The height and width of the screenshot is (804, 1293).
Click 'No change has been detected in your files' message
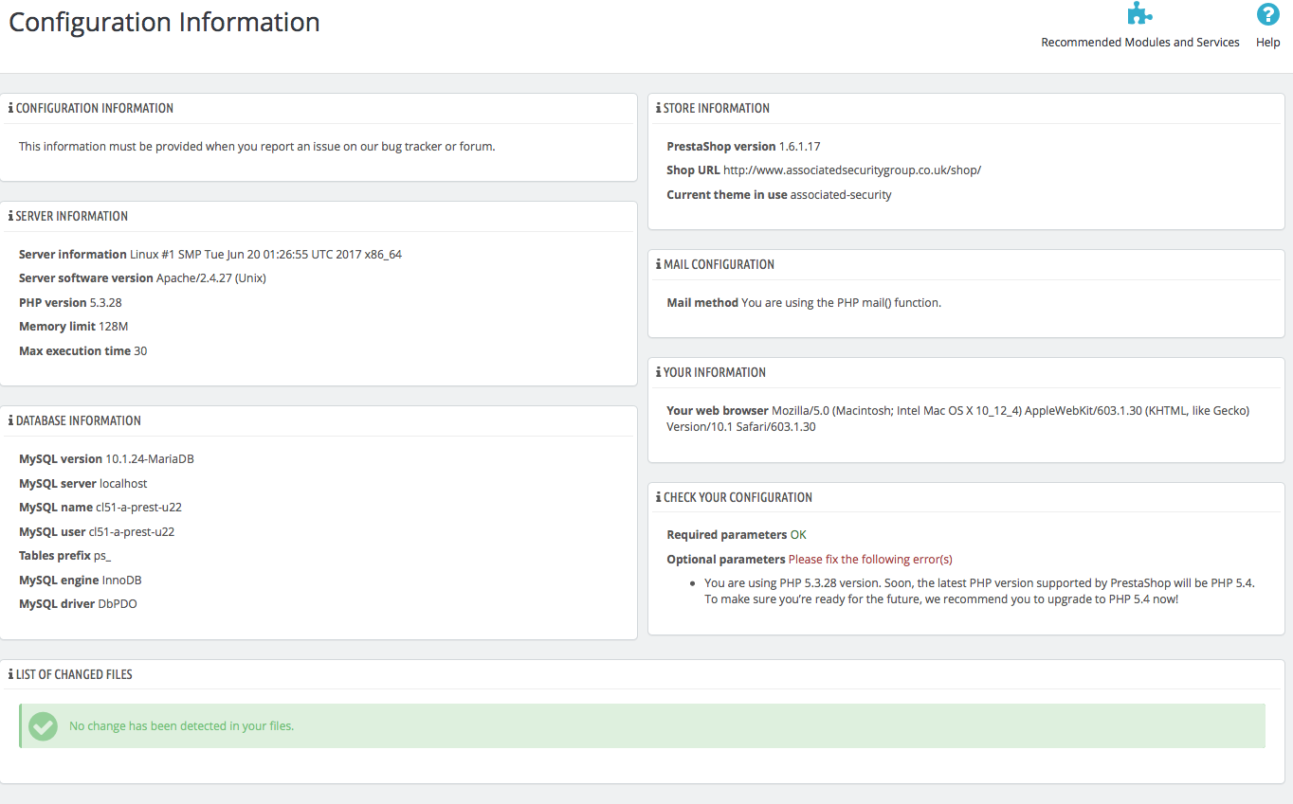pyautogui.click(x=181, y=726)
